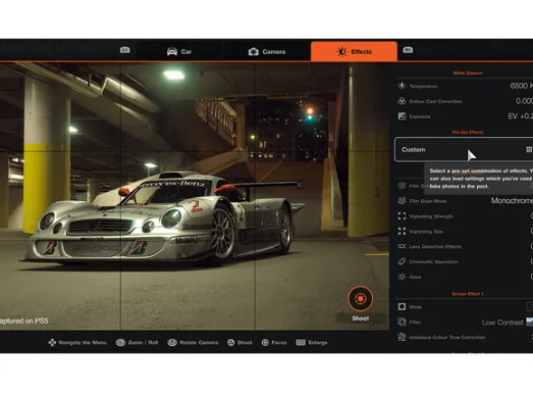533x393 pixels.
Task: Click the L1 shoulder button icon
Action: [x=125, y=50]
